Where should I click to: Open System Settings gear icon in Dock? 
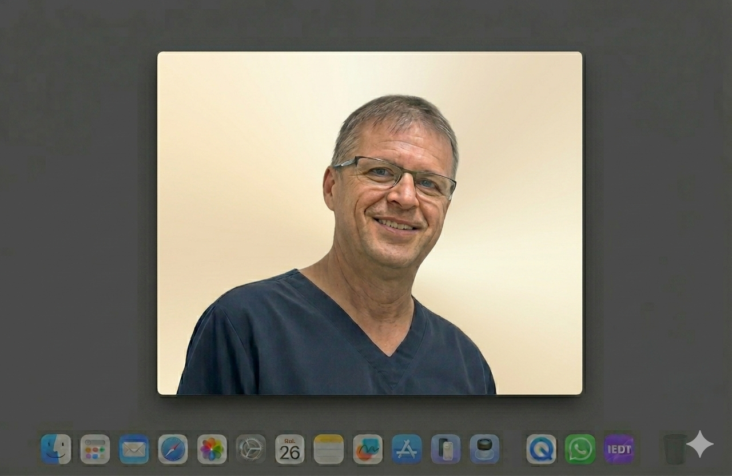click(x=251, y=449)
